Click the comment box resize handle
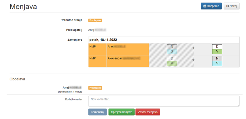The image size is (246, 119). click(x=238, y=105)
